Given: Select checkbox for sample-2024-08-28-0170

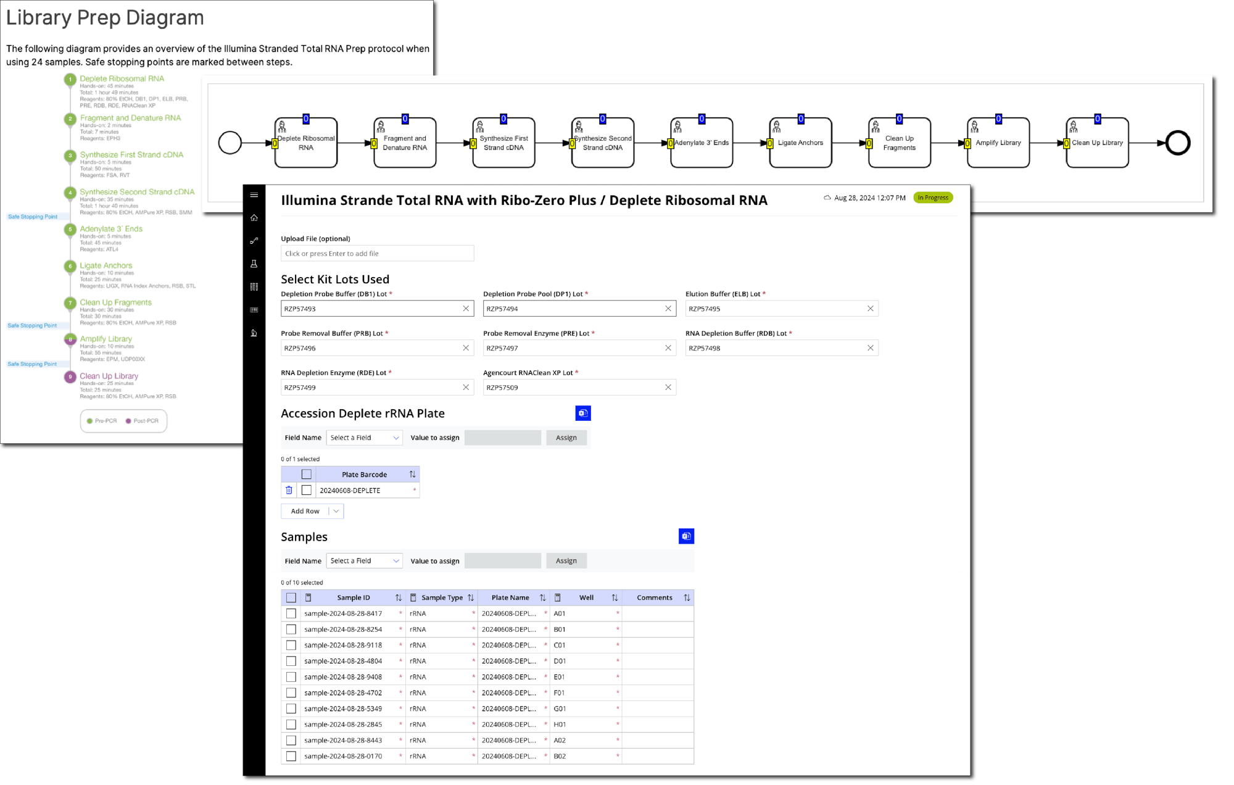Looking at the screenshot, I should pos(291,756).
